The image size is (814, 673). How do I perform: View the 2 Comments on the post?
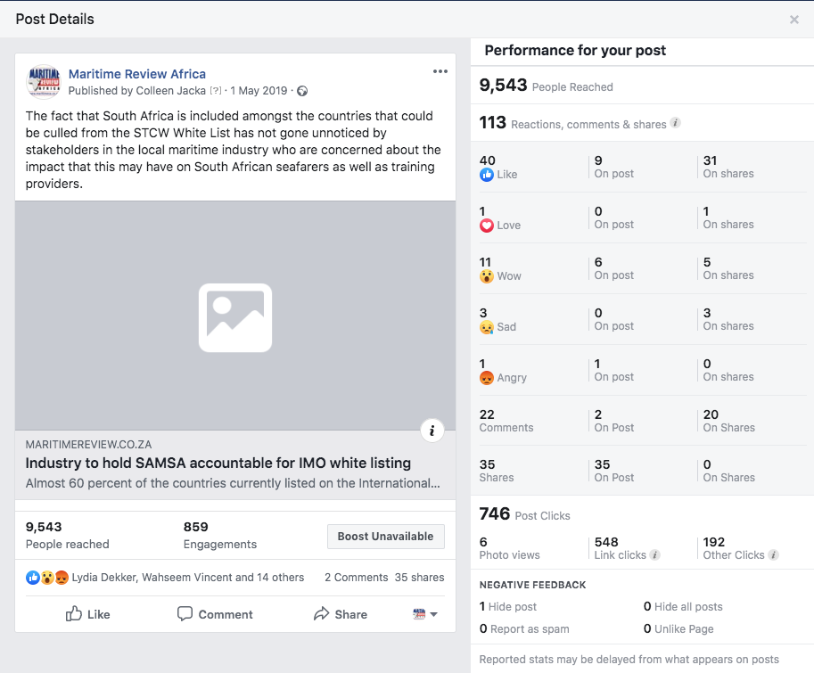[x=356, y=578]
